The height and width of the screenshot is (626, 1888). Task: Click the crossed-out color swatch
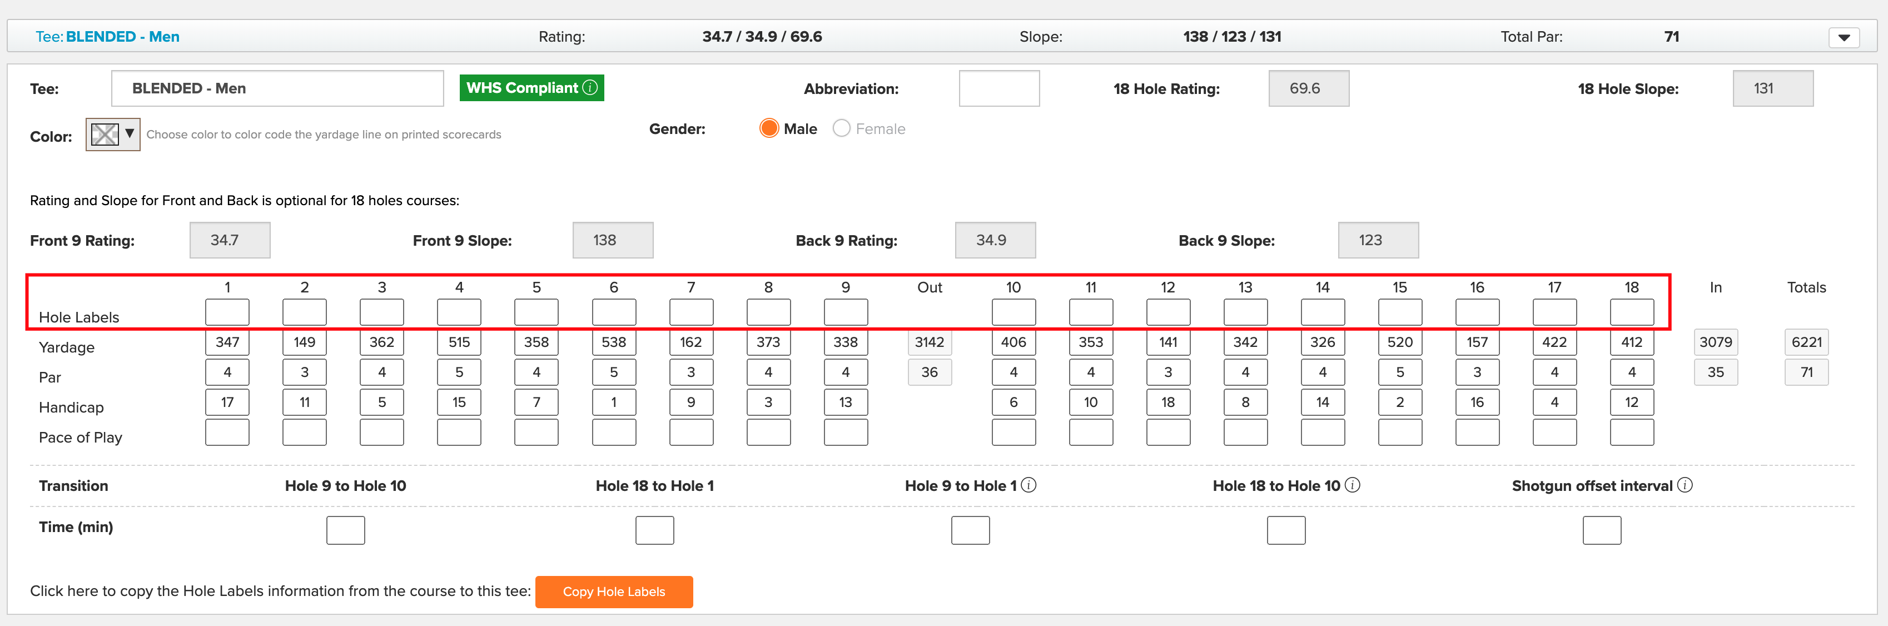point(104,134)
